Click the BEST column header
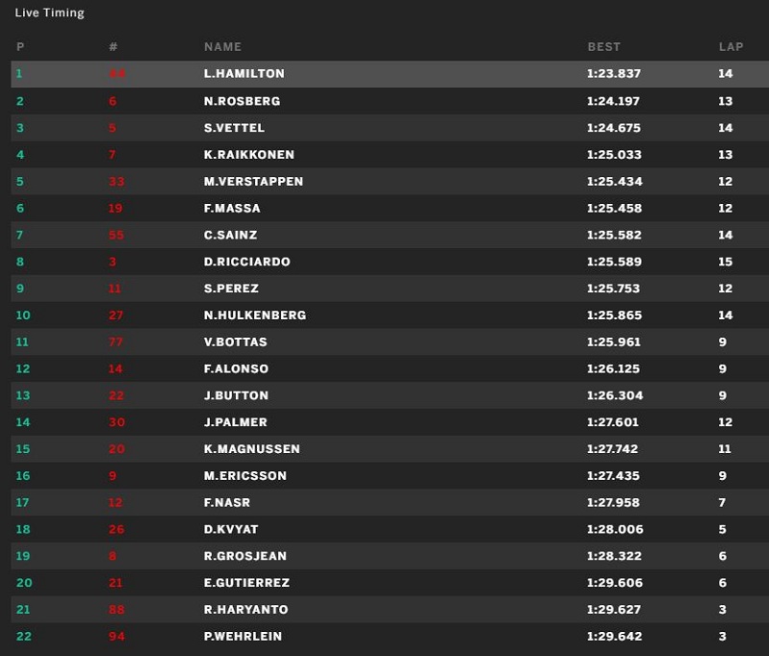This screenshot has width=769, height=656. coord(603,46)
